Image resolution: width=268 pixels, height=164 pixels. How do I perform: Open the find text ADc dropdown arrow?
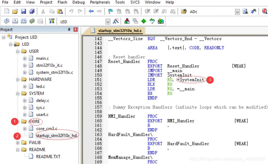tap(237, 12)
